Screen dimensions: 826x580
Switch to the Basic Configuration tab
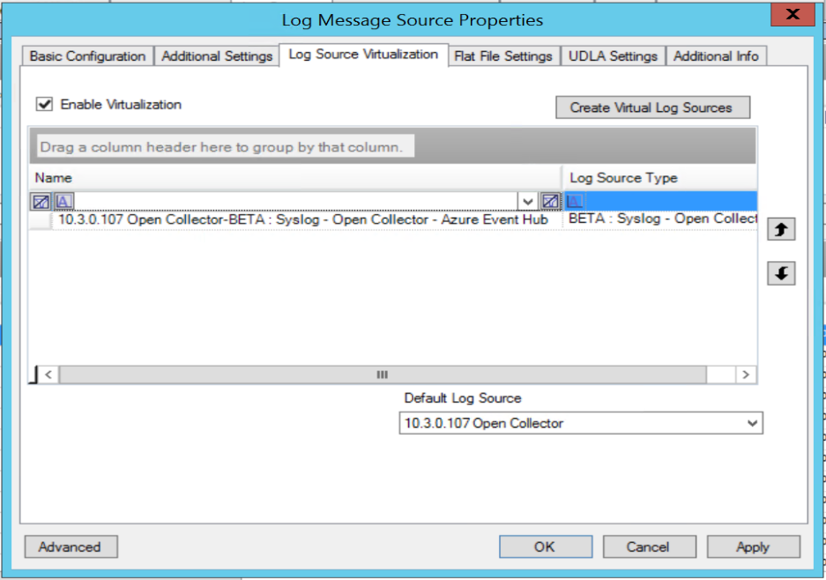(87, 56)
